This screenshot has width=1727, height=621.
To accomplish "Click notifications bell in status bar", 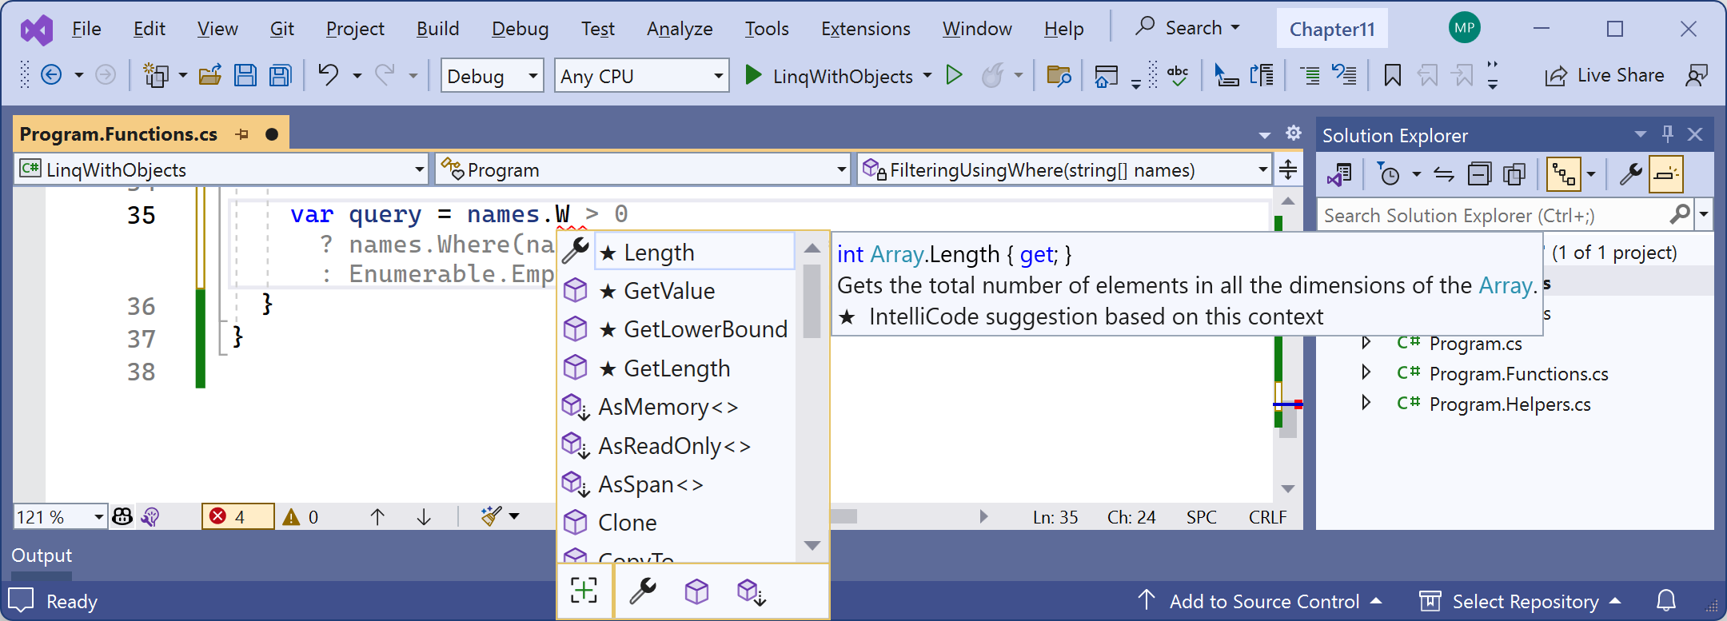I will click(1666, 600).
